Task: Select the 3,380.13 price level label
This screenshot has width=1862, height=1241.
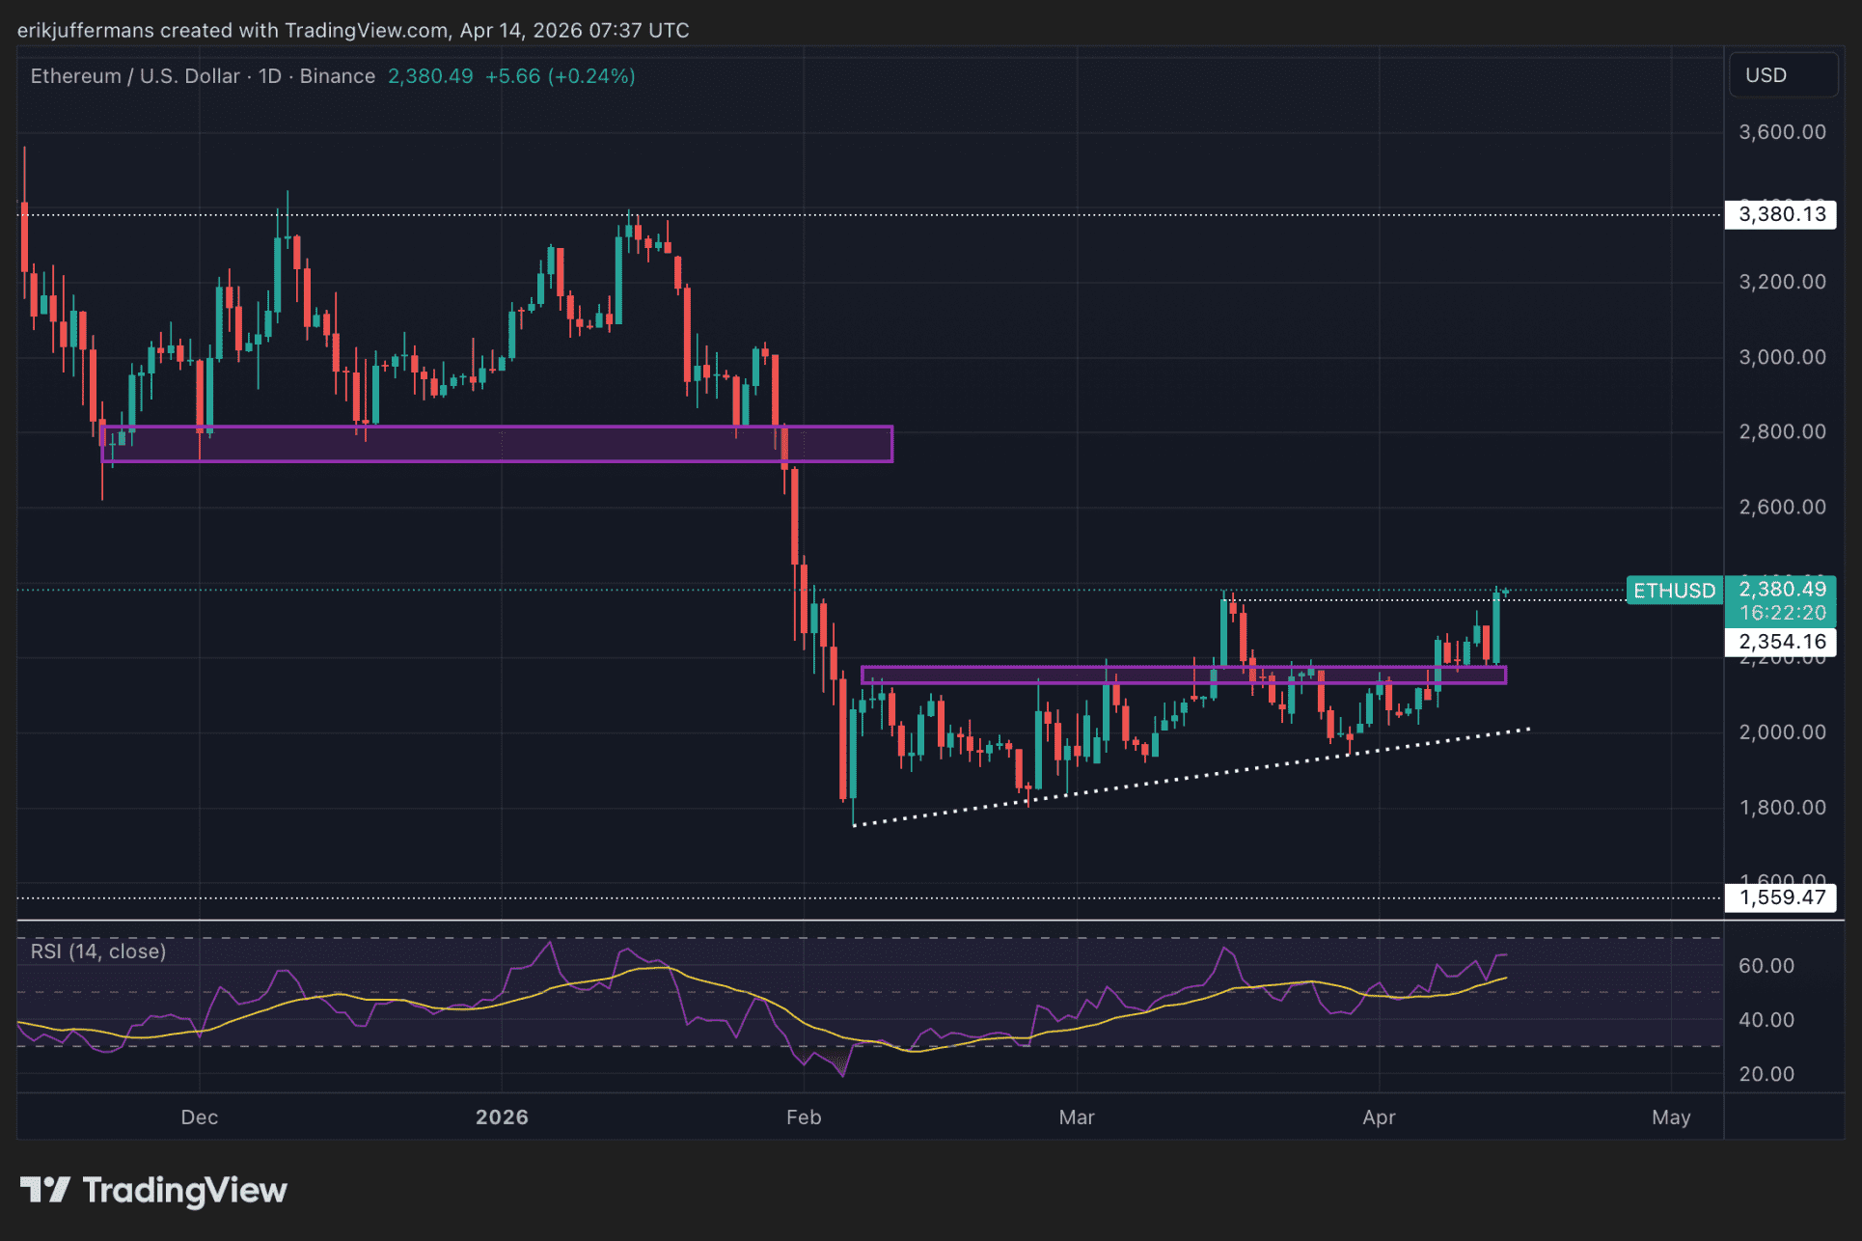Action: (1781, 214)
